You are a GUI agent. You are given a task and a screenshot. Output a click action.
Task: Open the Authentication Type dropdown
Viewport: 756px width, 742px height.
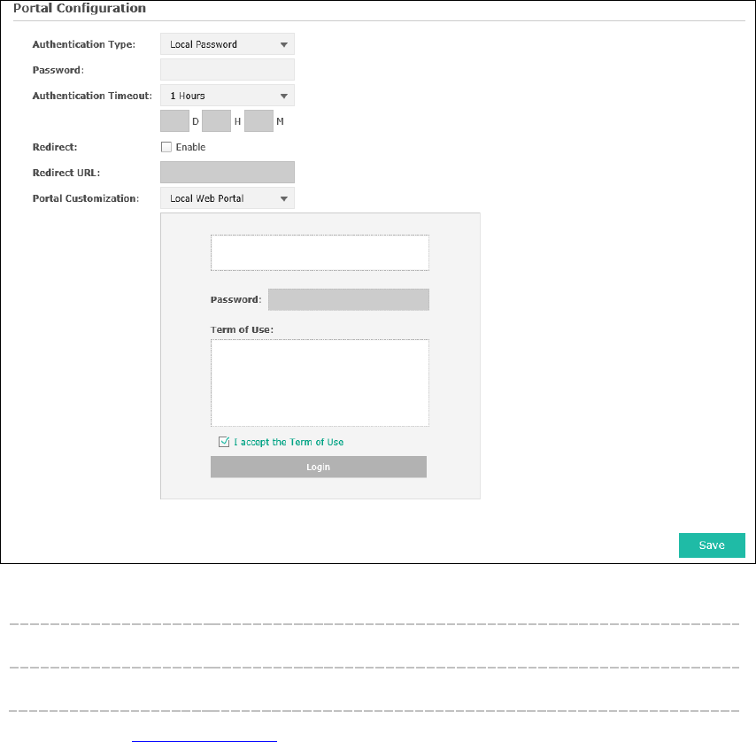228,44
